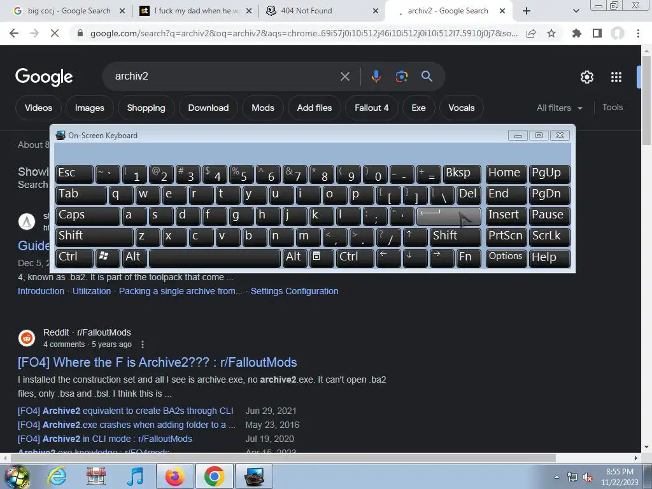Open a new tab with the plus button
Image resolution: width=652 pixels, height=489 pixels.
[x=527, y=11]
